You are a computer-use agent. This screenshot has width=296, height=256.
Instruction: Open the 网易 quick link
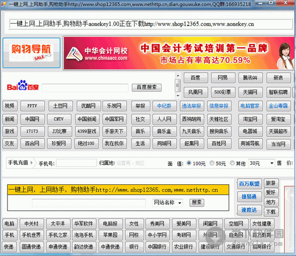point(223,78)
